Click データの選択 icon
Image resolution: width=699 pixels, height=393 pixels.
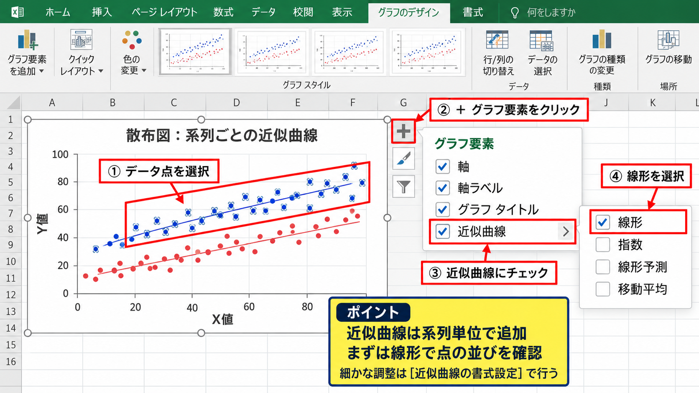542,41
